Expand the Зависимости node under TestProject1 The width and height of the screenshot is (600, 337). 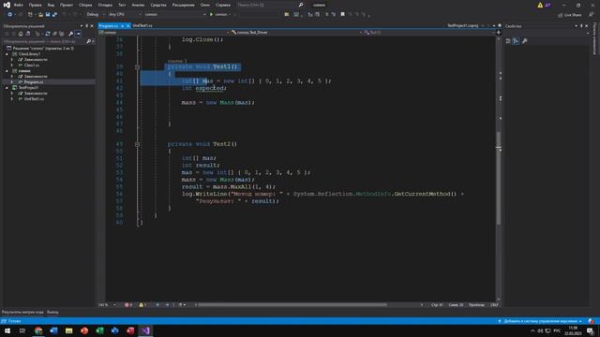pyautogui.click(x=12, y=94)
